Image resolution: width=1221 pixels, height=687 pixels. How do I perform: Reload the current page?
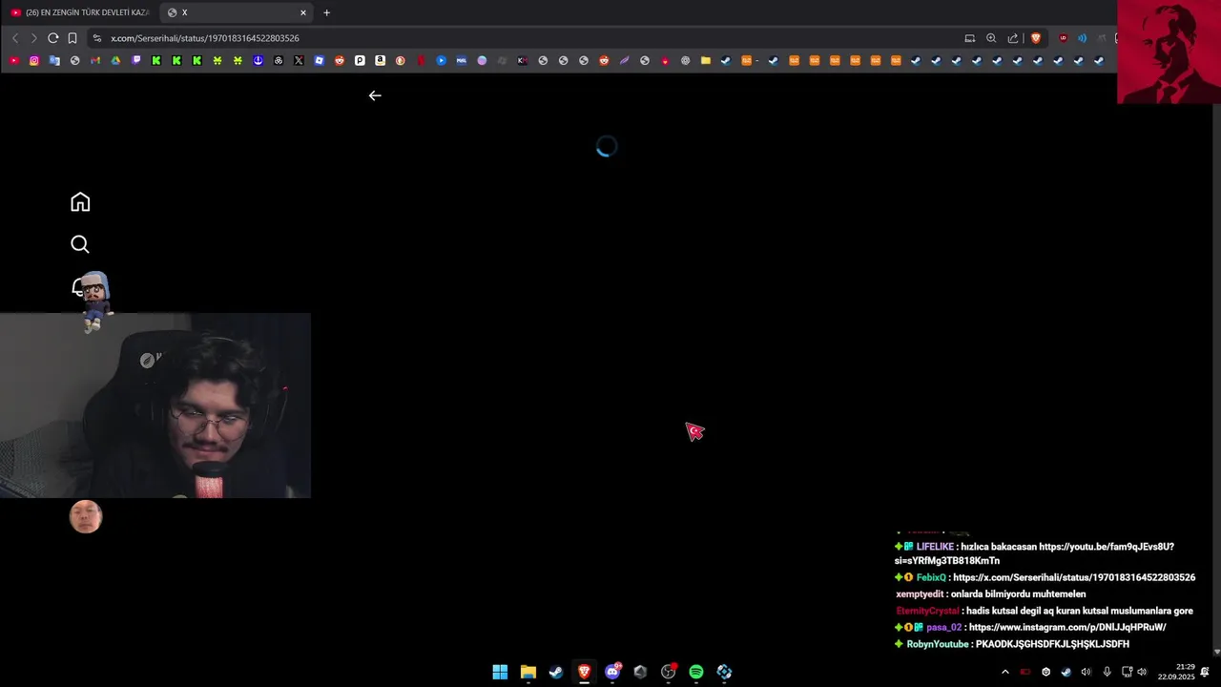click(52, 38)
